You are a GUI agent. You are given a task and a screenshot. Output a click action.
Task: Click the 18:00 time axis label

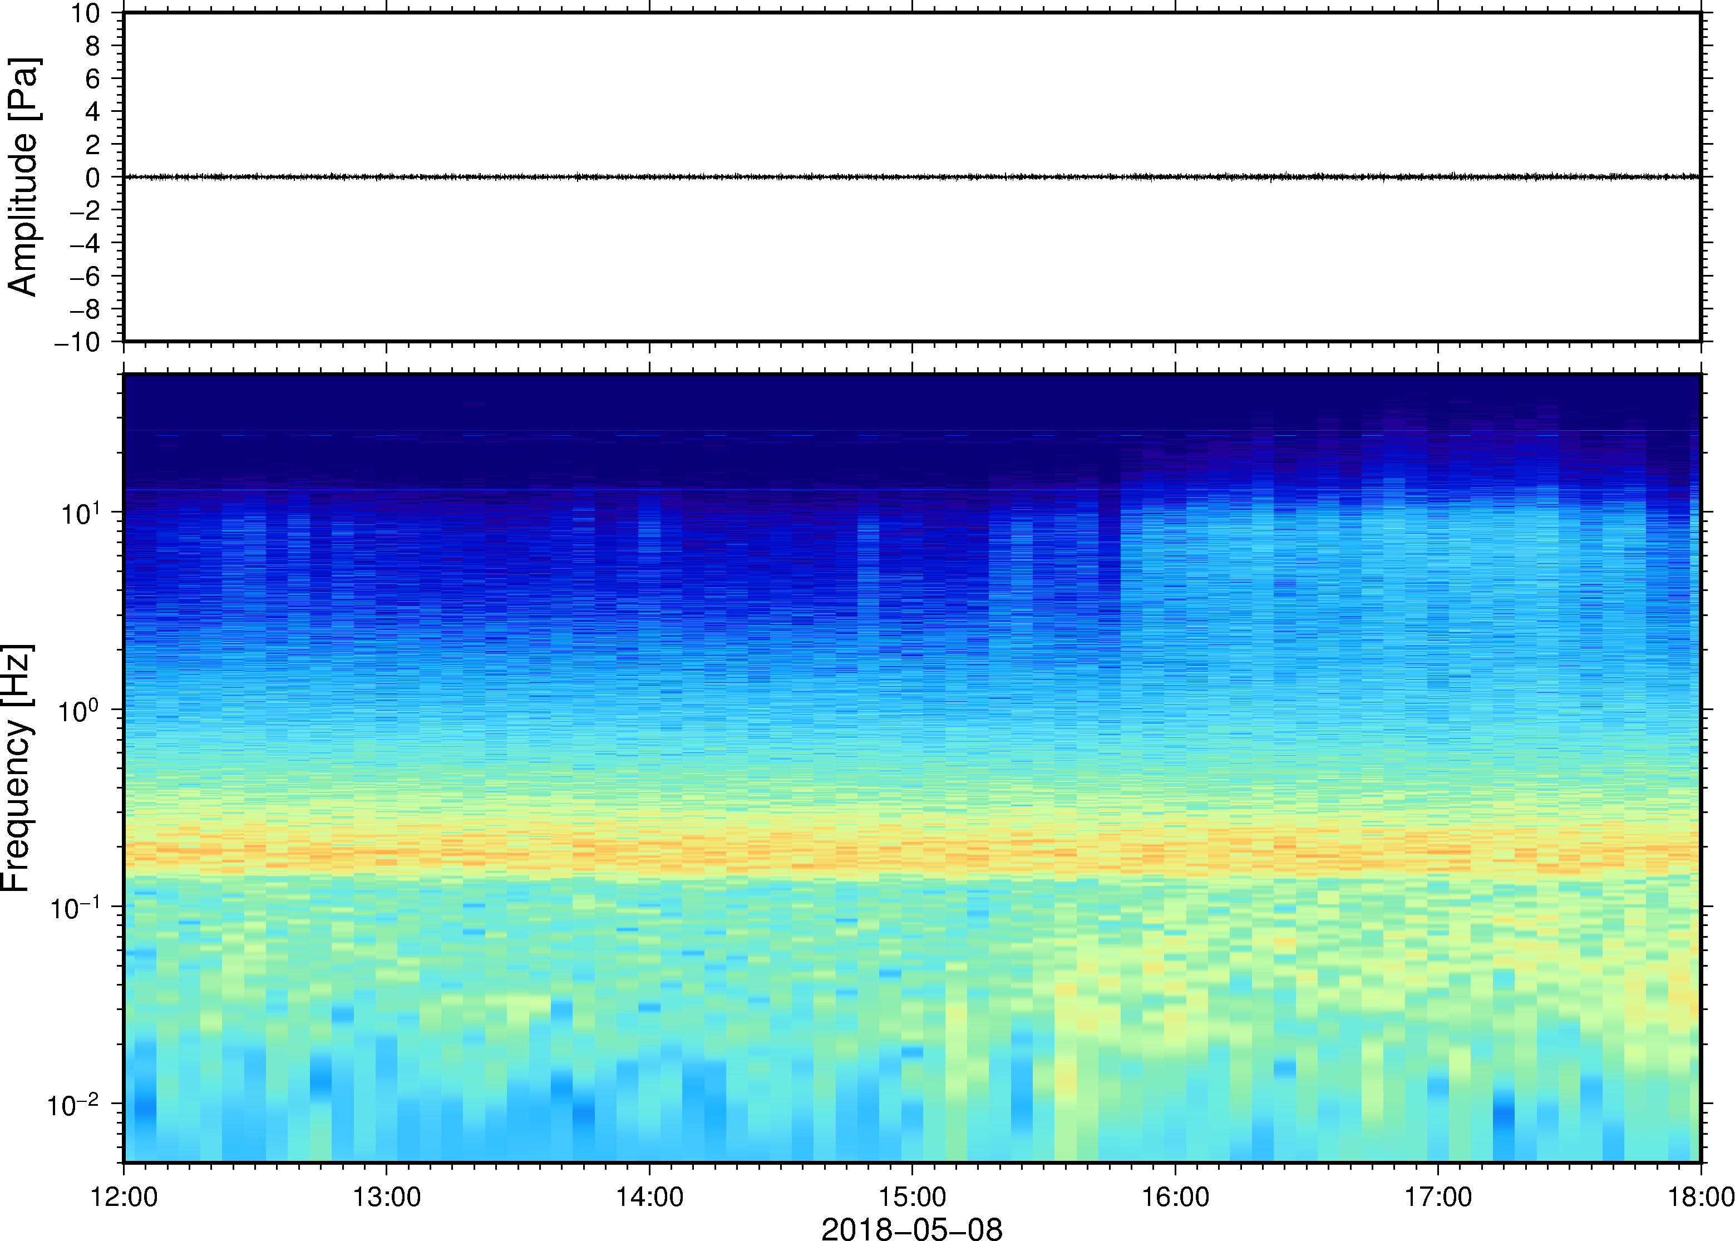click(x=1701, y=1196)
